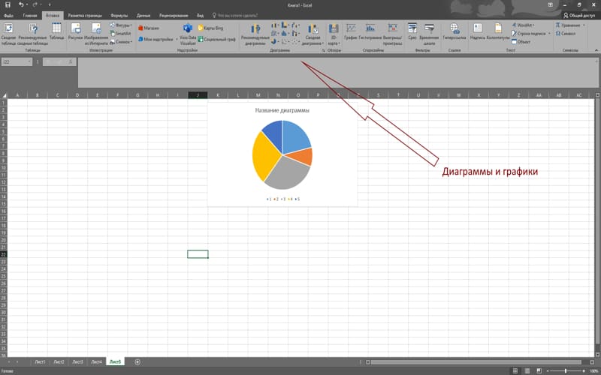Viewport: 601px width, 375px height.
Task: Open Bing Maps (Карты Bing) add-in
Action: pos(210,28)
